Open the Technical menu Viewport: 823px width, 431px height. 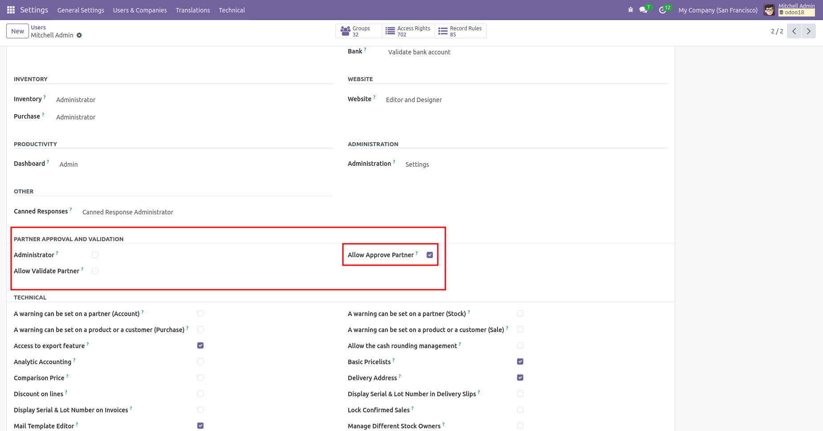[x=232, y=10]
